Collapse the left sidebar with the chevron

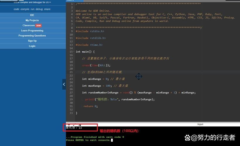(64, 84)
